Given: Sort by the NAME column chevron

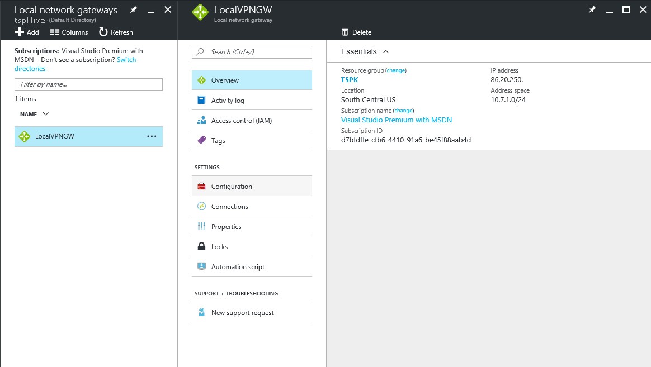Looking at the screenshot, I should click(x=46, y=113).
